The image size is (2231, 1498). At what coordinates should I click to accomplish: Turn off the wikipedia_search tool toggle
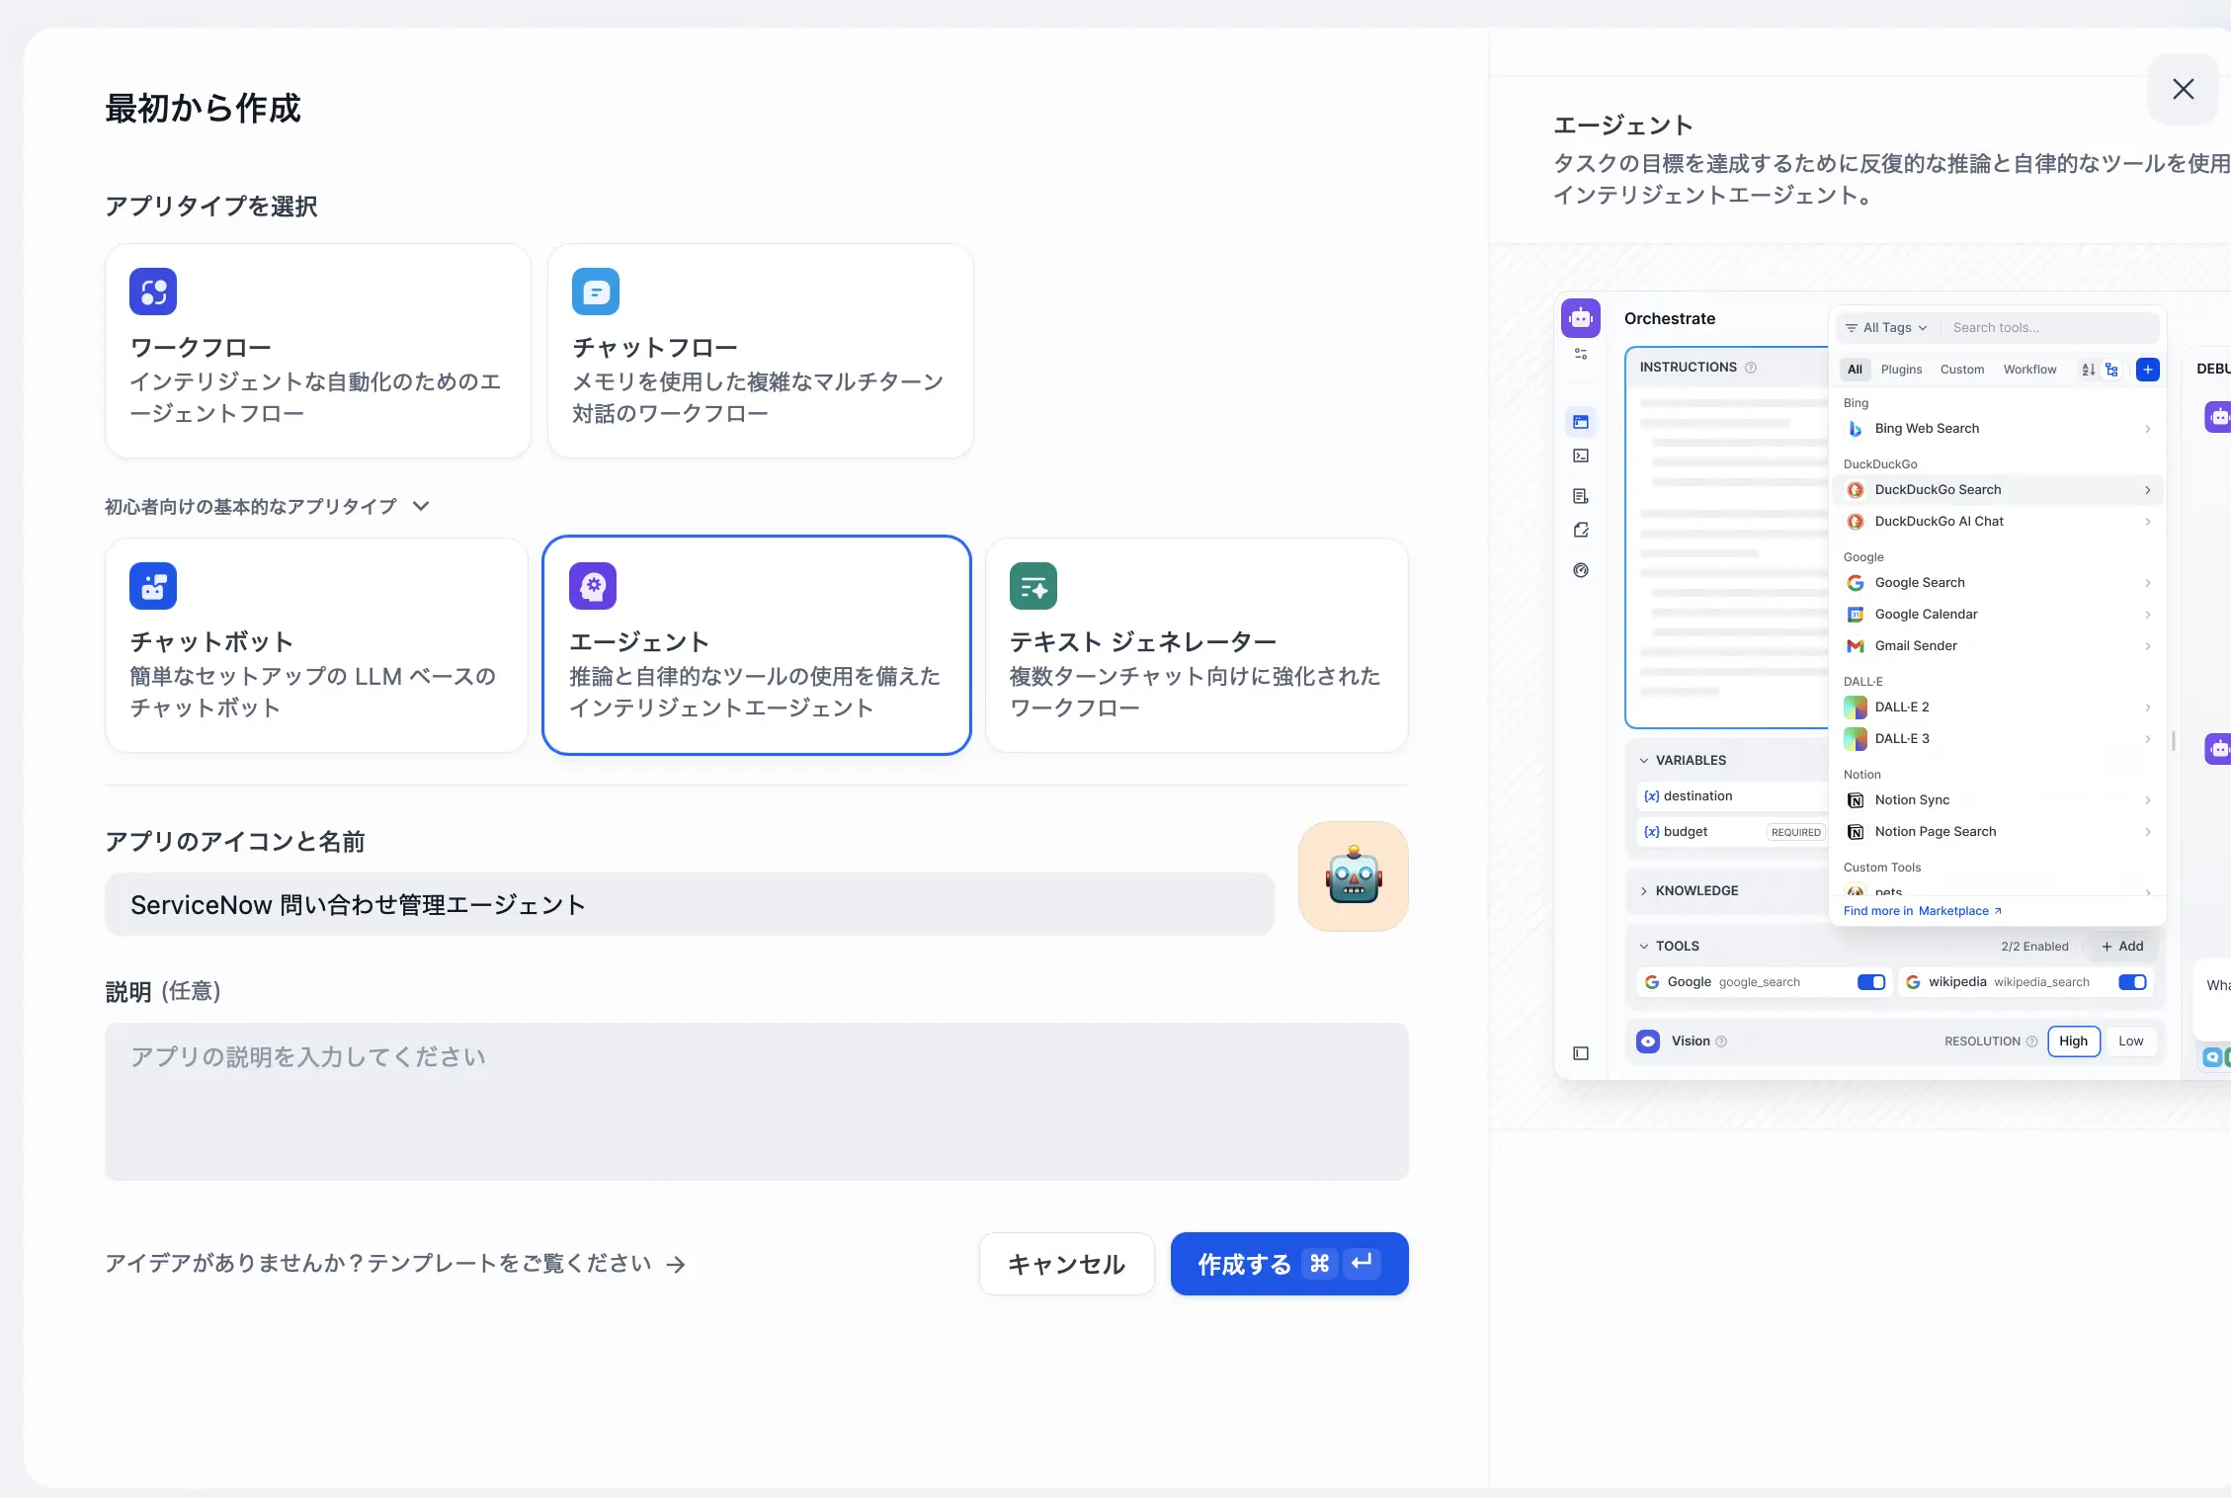[x=2131, y=981]
